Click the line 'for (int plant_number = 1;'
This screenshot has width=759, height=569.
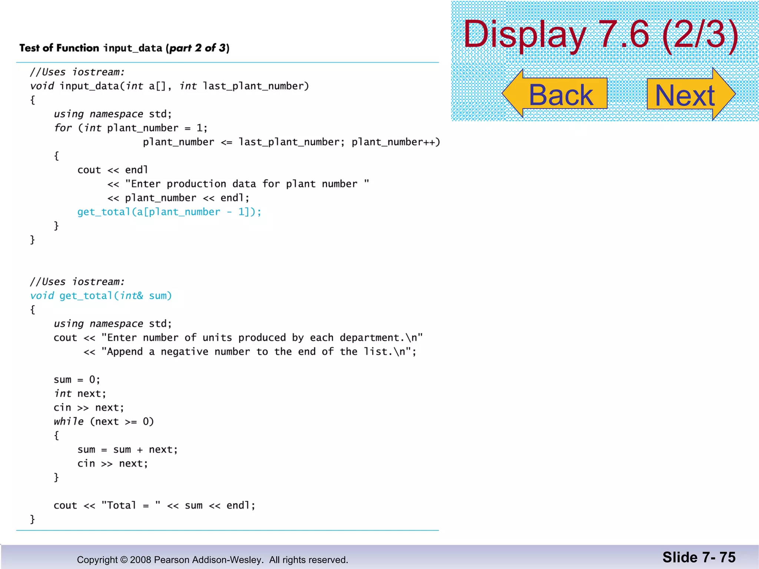tap(130, 128)
